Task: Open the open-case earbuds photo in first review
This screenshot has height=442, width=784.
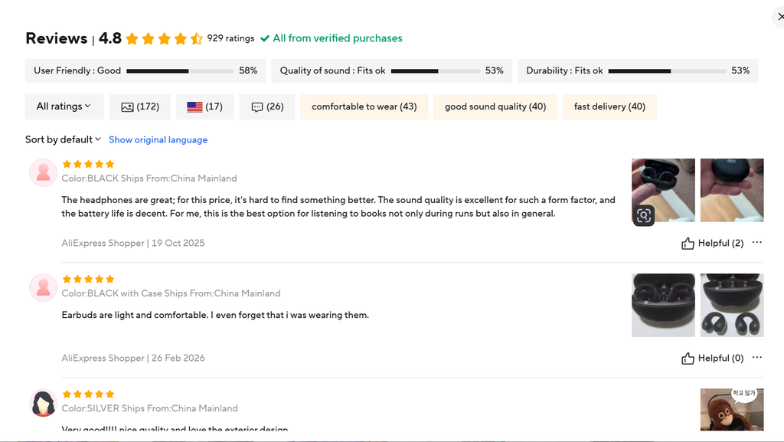Action: coord(663,190)
